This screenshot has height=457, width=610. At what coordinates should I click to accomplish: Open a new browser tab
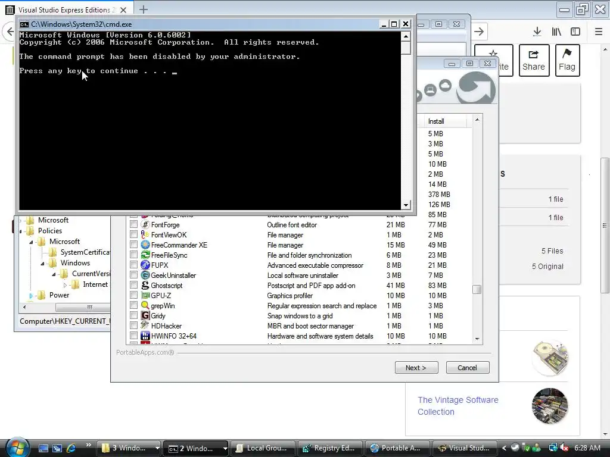[x=144, y=10]
